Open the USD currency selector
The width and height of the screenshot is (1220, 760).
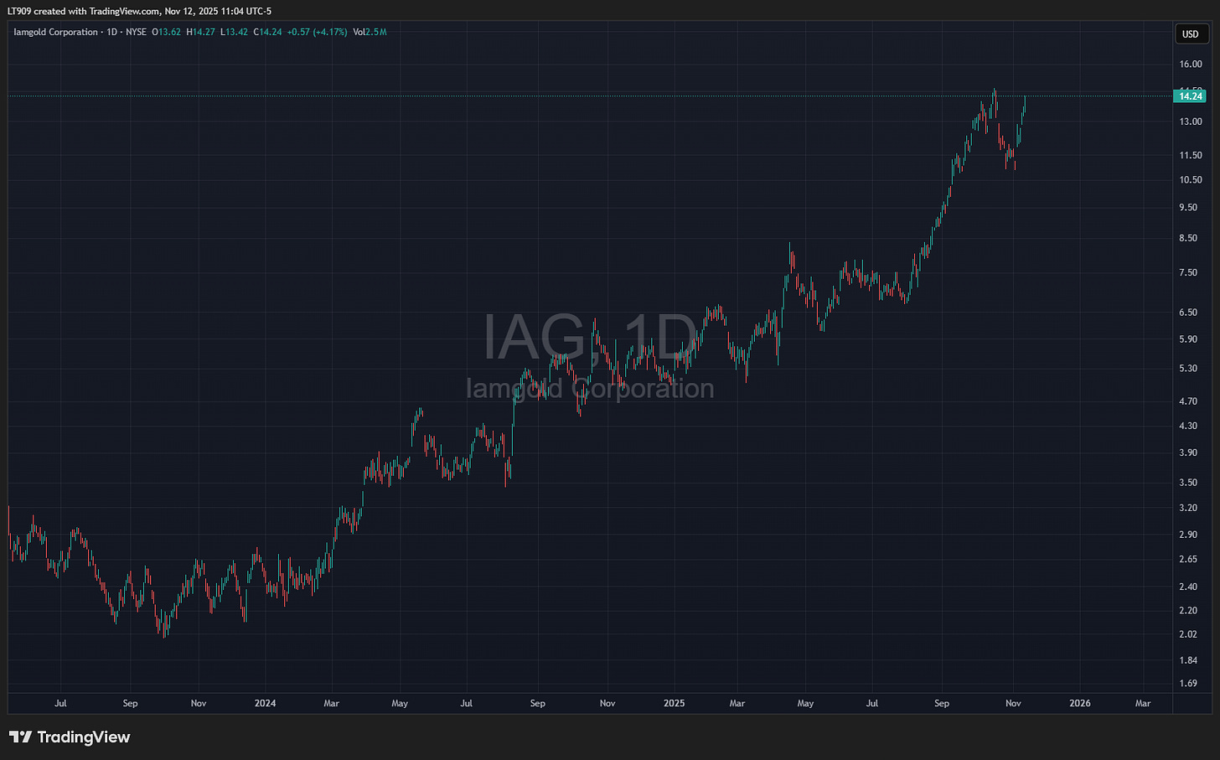click(1191, 34)
